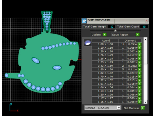Click the 0.023tw weight cell

coord(132,73)
